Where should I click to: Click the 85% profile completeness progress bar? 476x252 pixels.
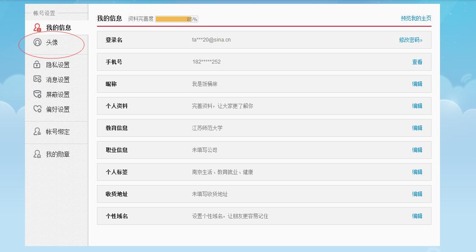click(177, 19)
